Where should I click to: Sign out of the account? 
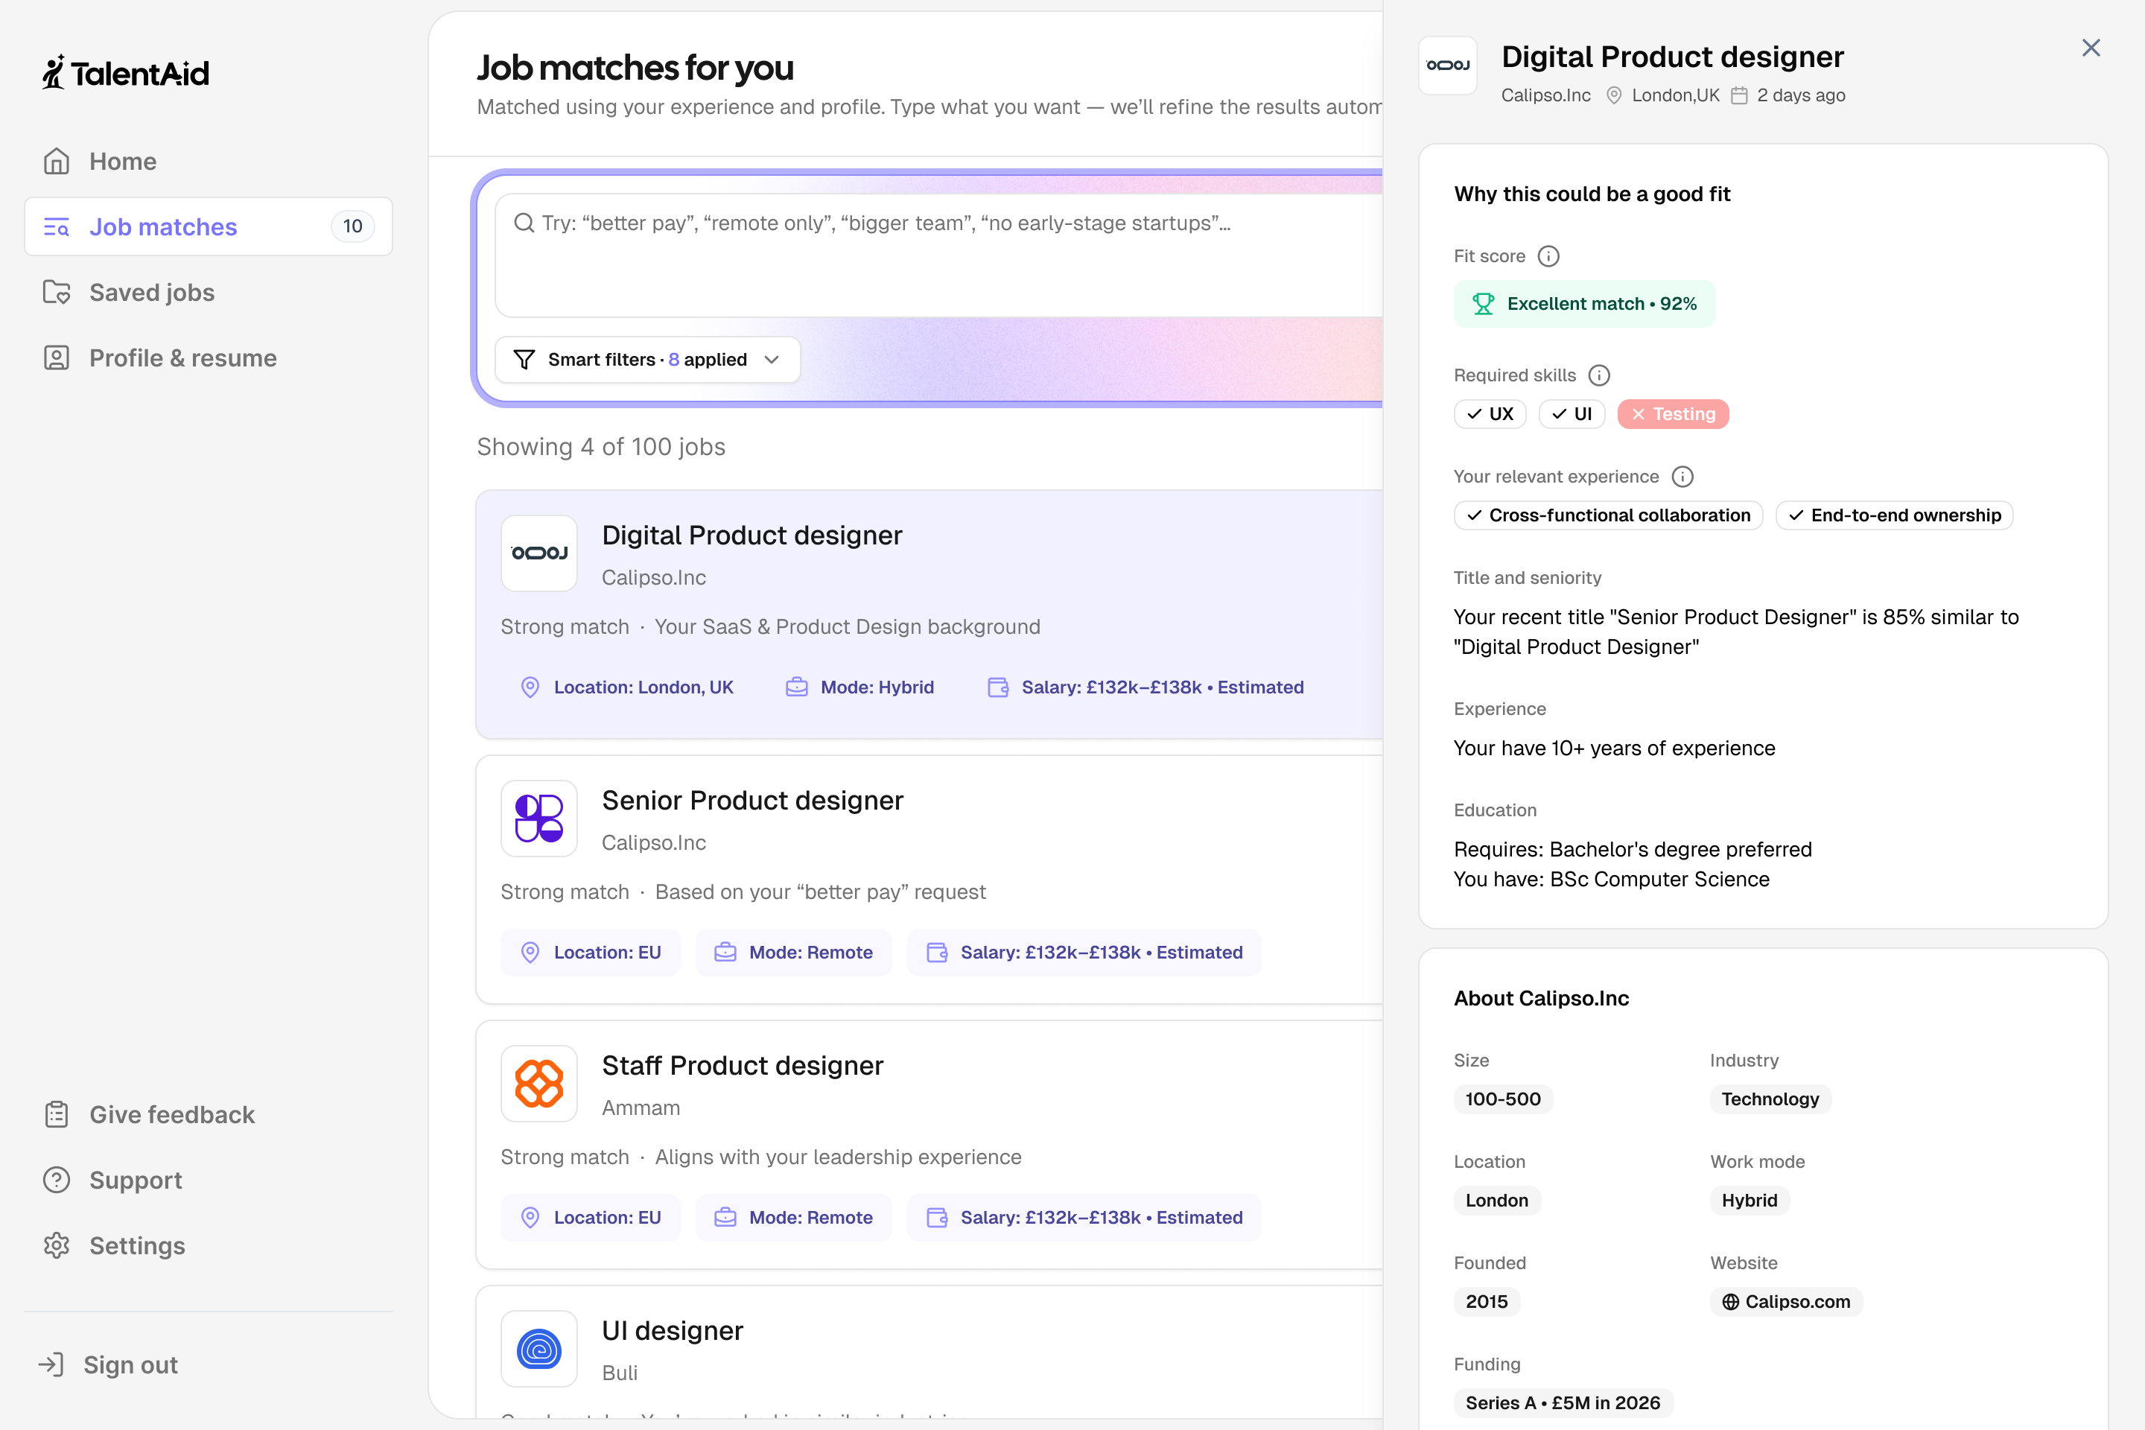click(130, 1364)
